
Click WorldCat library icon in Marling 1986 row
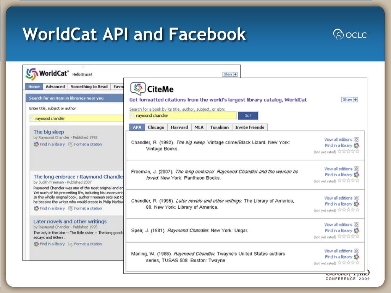[357, 257]
